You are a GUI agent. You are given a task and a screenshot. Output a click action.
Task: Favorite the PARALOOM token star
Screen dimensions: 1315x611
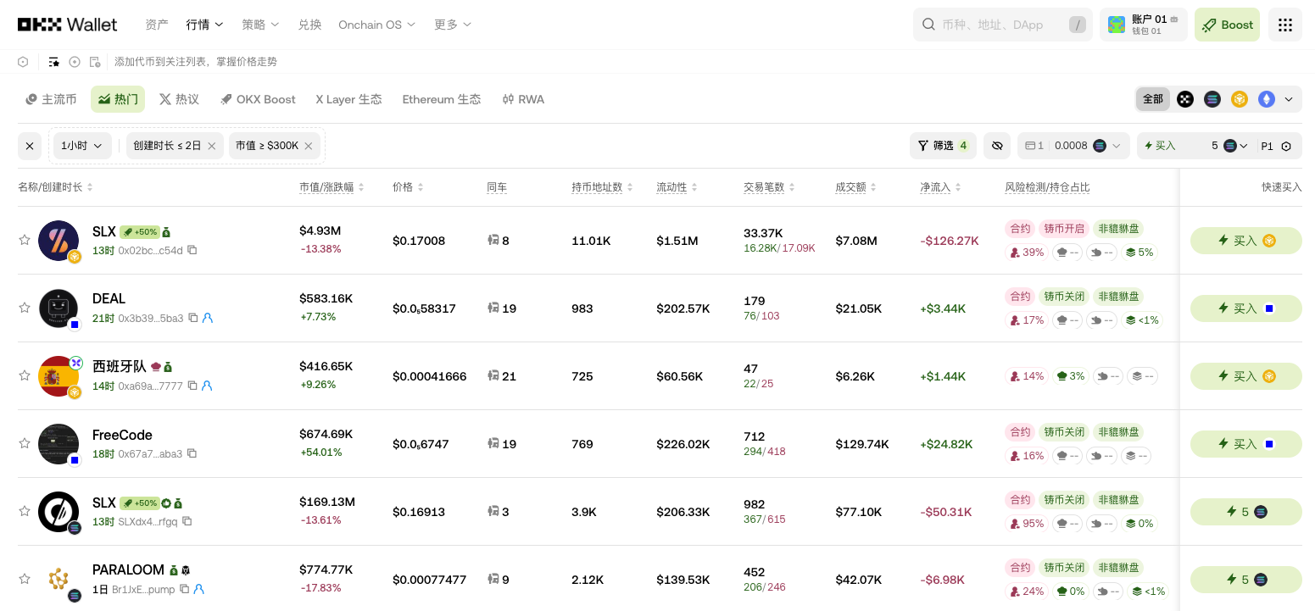(x=25, y=579)
